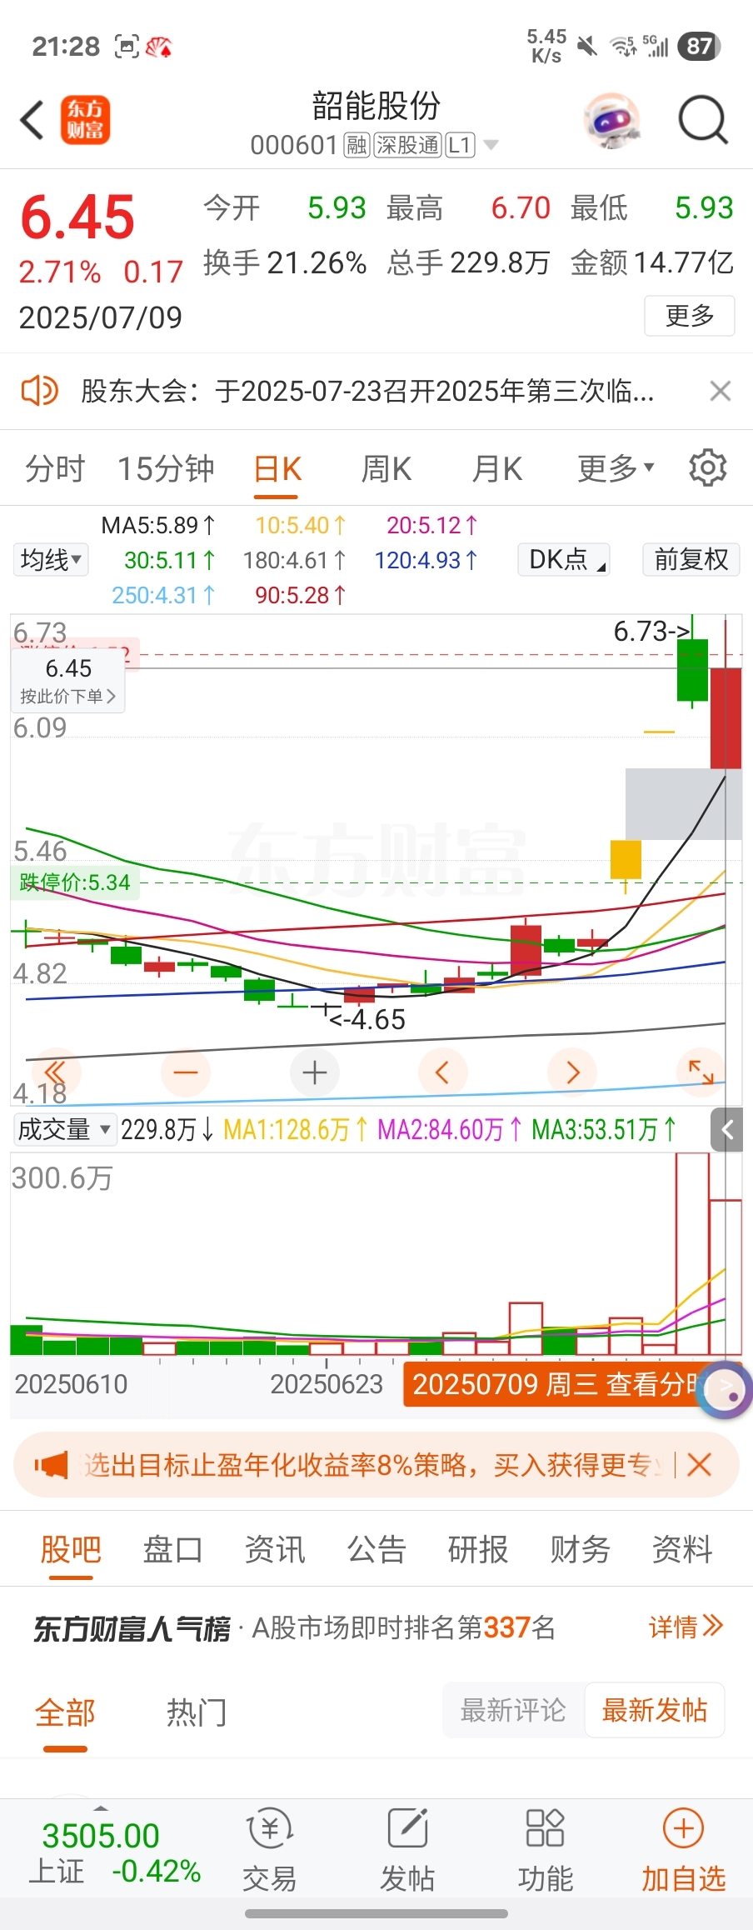
Task: Tap 东方财富人气榜 ranking title
Action: click(132, 1627)
